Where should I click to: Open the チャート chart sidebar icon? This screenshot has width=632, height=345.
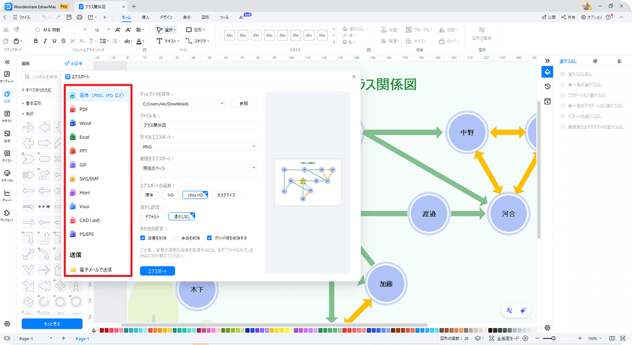click(7, 195)
